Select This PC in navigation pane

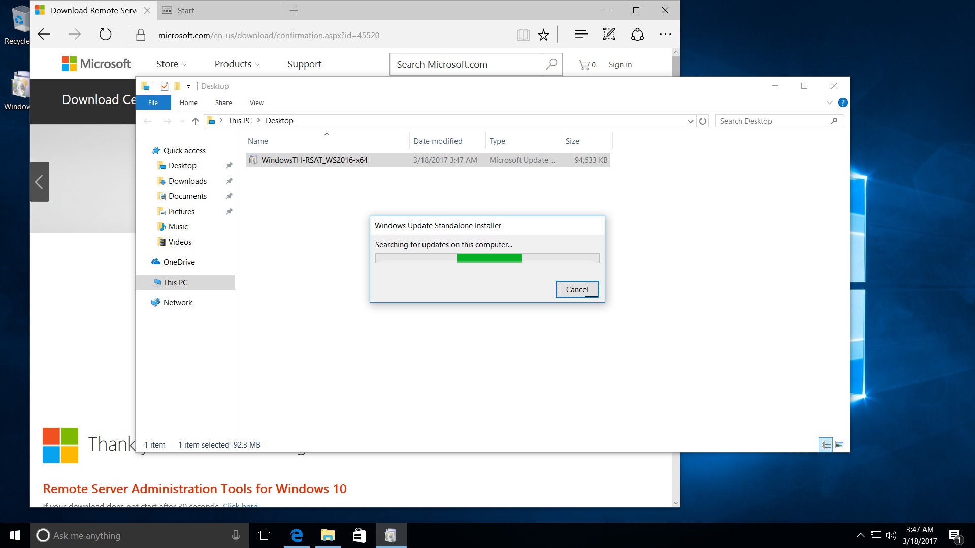185,282
